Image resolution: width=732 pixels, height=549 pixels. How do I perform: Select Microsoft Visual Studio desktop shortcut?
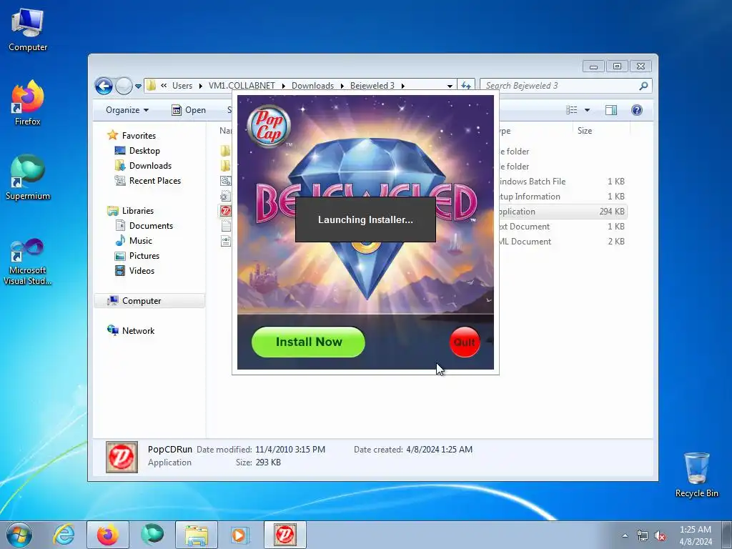[x=28, y=262]
